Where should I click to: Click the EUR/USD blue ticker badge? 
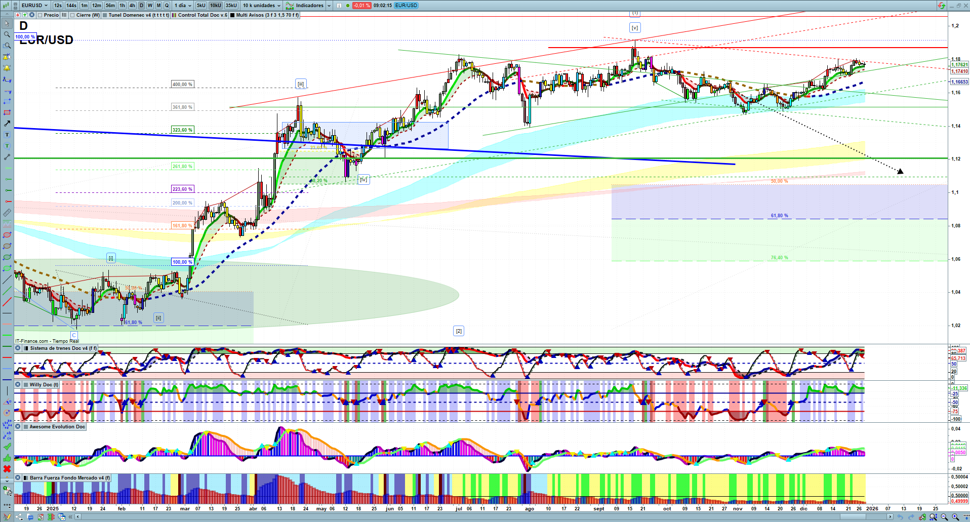pos(406,6)
